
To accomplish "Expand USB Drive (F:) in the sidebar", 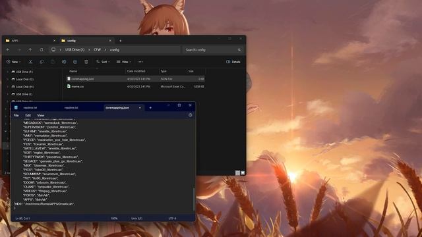I will pyautogui.click(x=7, y=72).
